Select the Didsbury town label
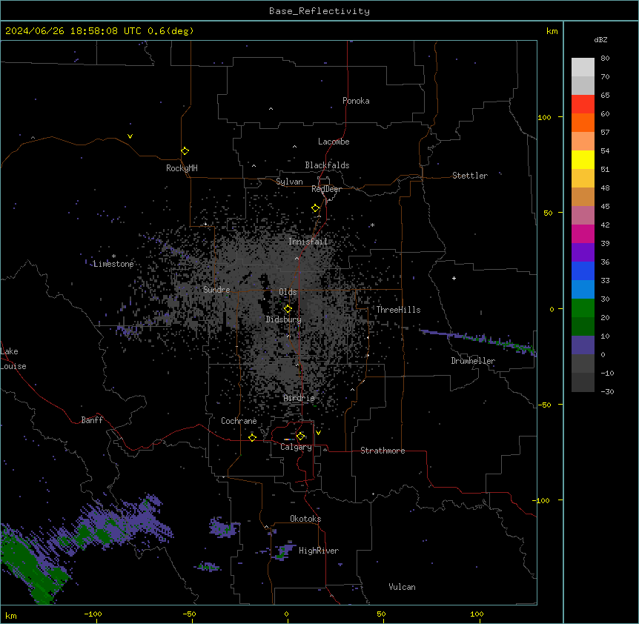This screenshot has width=639, height=624. pyautogui.click(x=284, y=319)
